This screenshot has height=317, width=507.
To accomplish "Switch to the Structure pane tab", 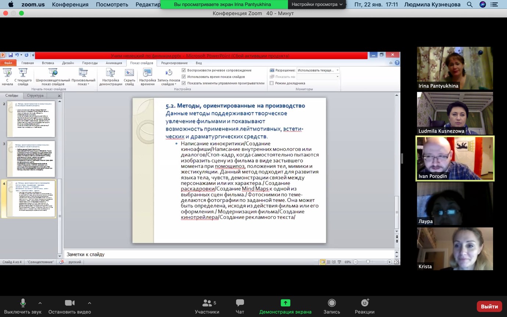I will [x=35, y=96].
